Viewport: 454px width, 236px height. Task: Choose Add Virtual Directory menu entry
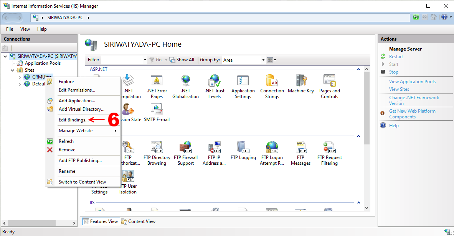click(x=81, y=109)
